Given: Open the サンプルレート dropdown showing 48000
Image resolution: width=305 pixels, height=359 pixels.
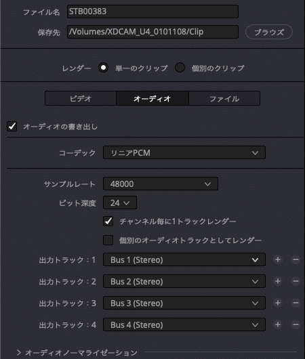Looking at the screenshot, I should (161, 184).
